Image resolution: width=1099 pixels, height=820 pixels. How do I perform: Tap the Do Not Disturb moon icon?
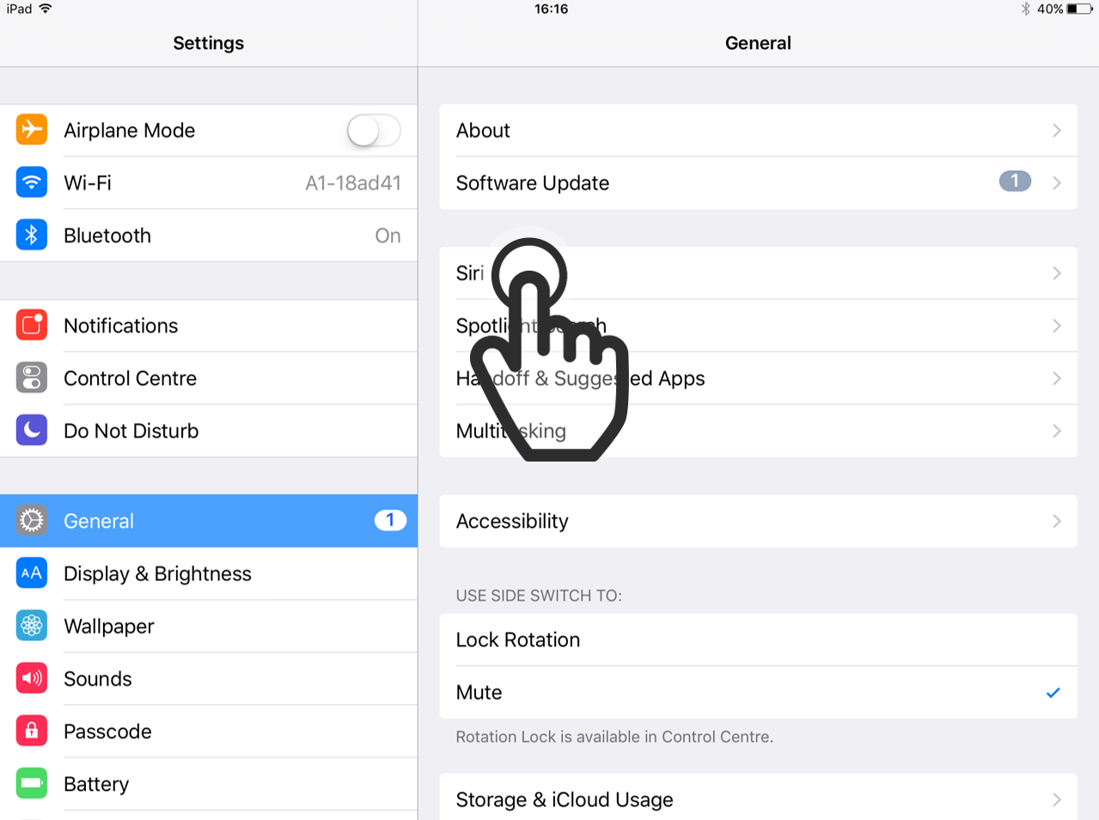click(32, 430)
